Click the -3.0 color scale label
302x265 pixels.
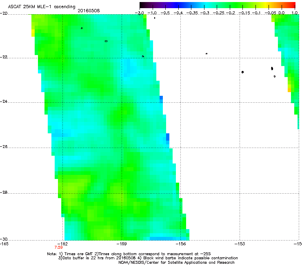[140, 13]
